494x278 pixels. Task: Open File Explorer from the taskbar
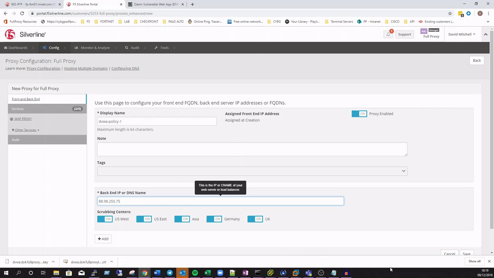tap(56, 273)
